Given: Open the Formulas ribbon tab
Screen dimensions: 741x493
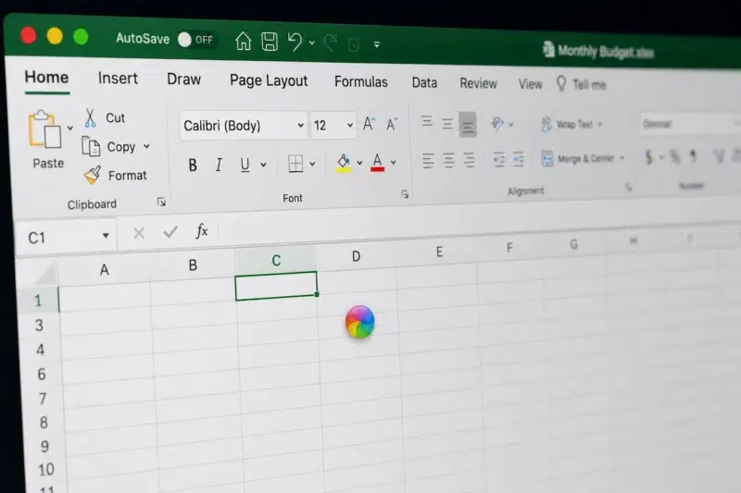Looking at the screenshot, I should [361, 81].
